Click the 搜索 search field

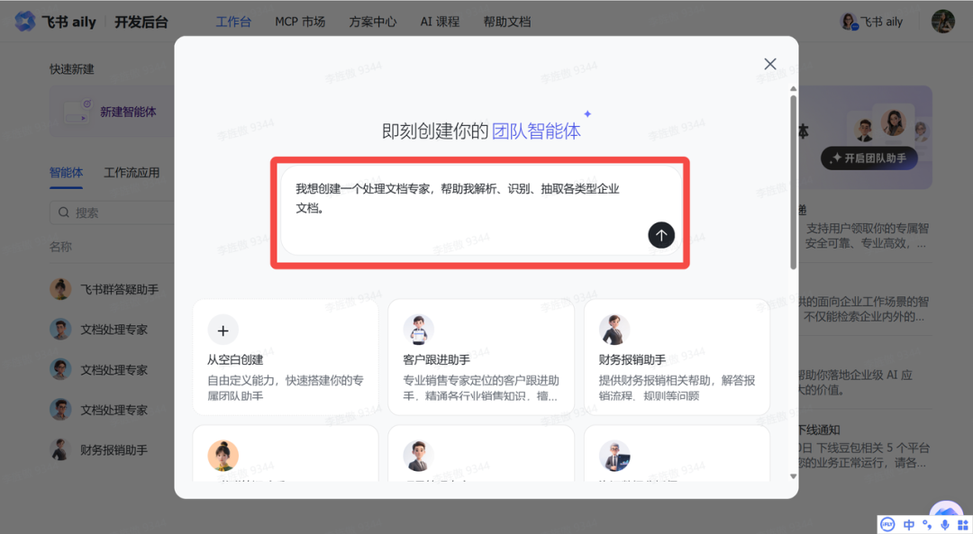click(112, 213)
